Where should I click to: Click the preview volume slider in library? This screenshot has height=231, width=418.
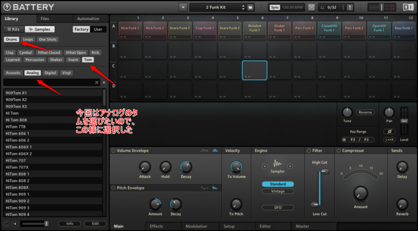click(x=35, y=224)
